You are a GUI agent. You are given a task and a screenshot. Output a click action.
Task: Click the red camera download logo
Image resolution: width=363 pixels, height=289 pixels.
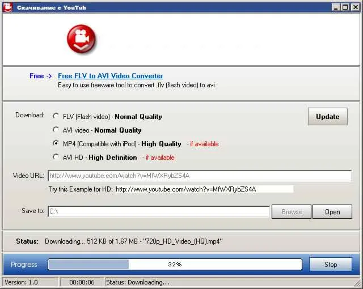click(81, 39)
